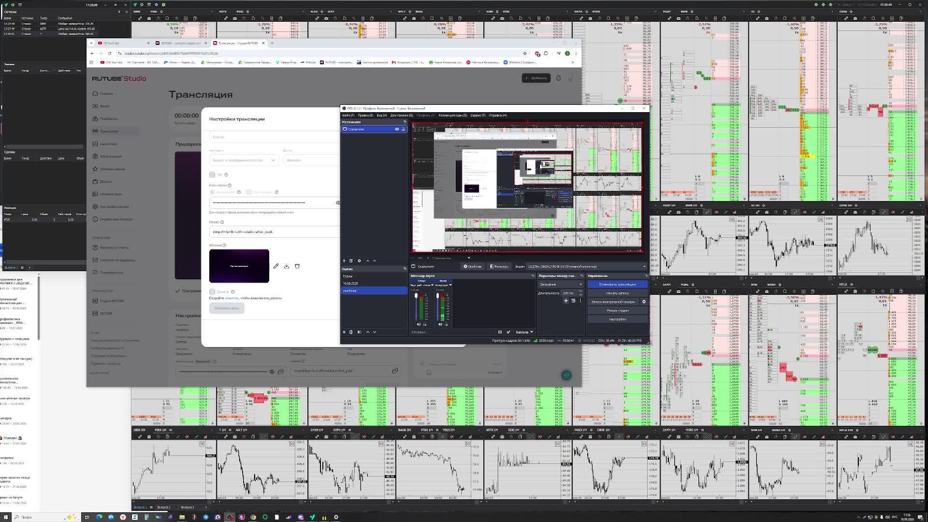Select пробное scene in OBS Scenes list
The width and height of the screenshot is (928, 522).
[x=374, y=290]
